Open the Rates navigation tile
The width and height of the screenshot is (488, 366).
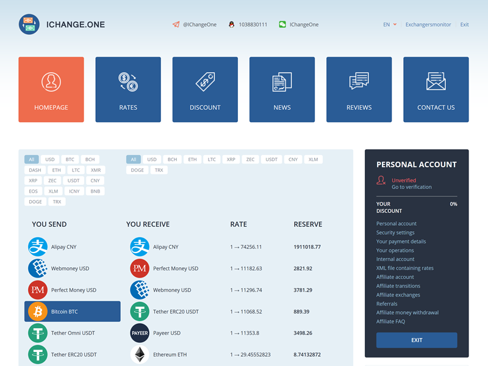pyautogui.click(x=128, y=89)
